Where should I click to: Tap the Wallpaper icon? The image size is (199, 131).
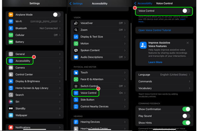(11, 115)
